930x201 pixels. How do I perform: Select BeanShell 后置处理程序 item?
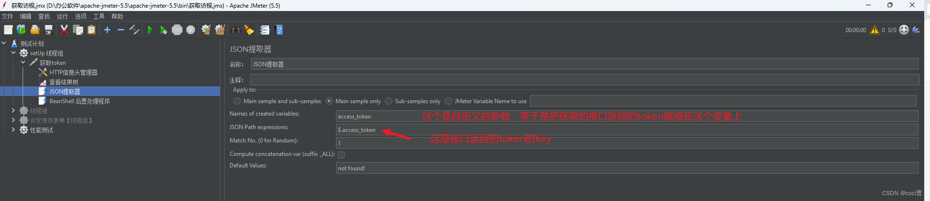coord(79,101)
